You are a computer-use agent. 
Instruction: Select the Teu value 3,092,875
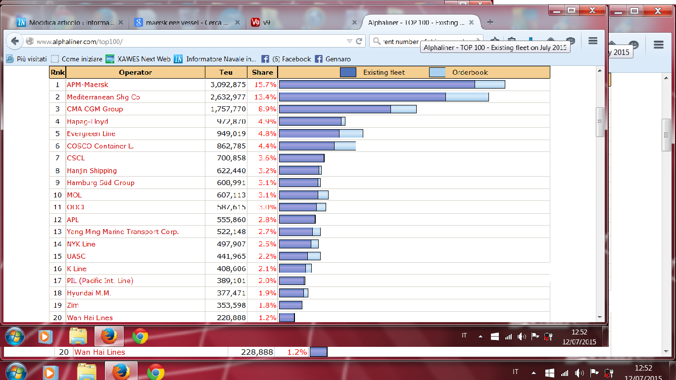(228, 85)
